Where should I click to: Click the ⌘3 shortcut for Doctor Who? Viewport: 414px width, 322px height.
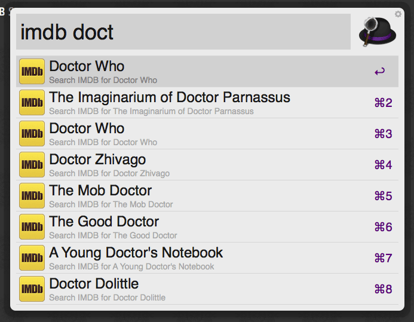point(383,134)
